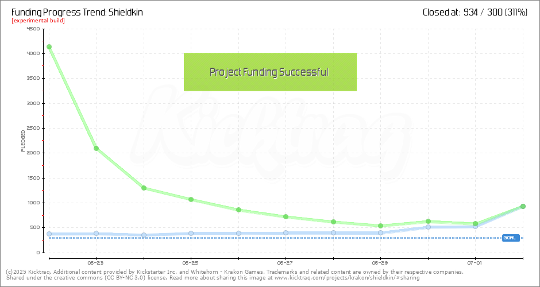Click the green data point on 06-23
Viewport: 540px width, 287px height.
pyautogui.click(x=96, y=148)
